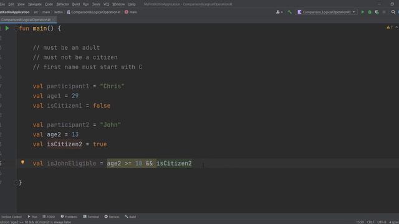Open the run configuration dropdown
399x224 pixels.
pos(326,12)
